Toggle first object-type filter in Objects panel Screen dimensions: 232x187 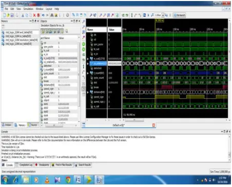point(43,31)
